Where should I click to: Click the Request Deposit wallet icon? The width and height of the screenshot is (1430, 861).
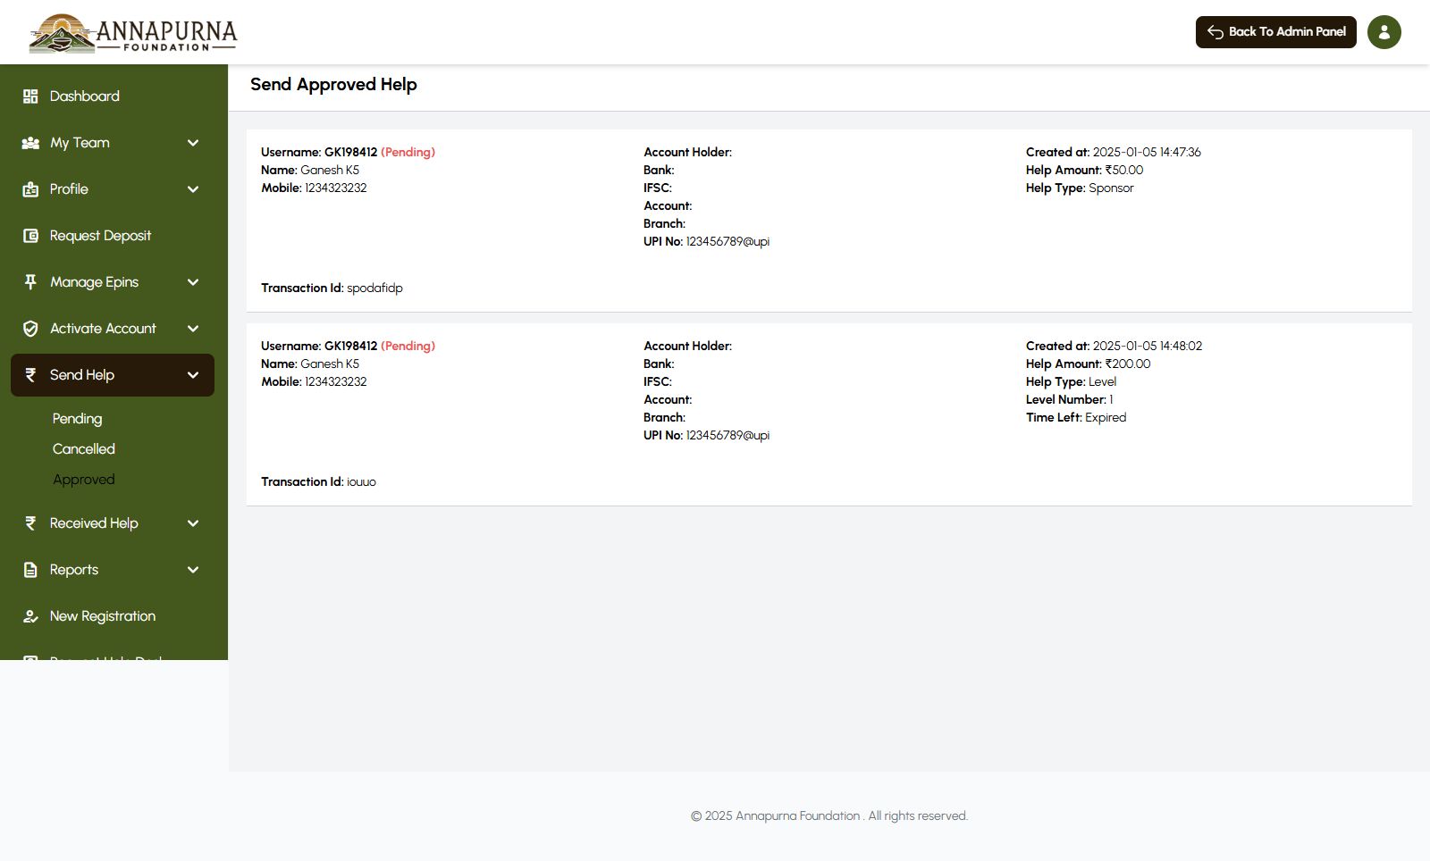pyautogui.click(x=30, y=236)
